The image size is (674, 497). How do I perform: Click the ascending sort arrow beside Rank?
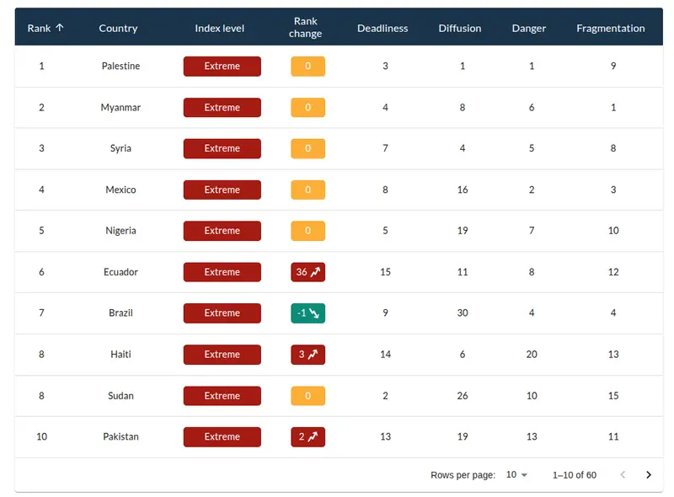pyautogui.click(x=59, y=28)
